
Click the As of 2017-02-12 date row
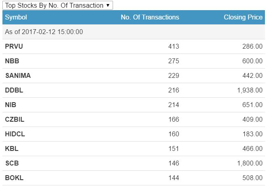[44, 32]
